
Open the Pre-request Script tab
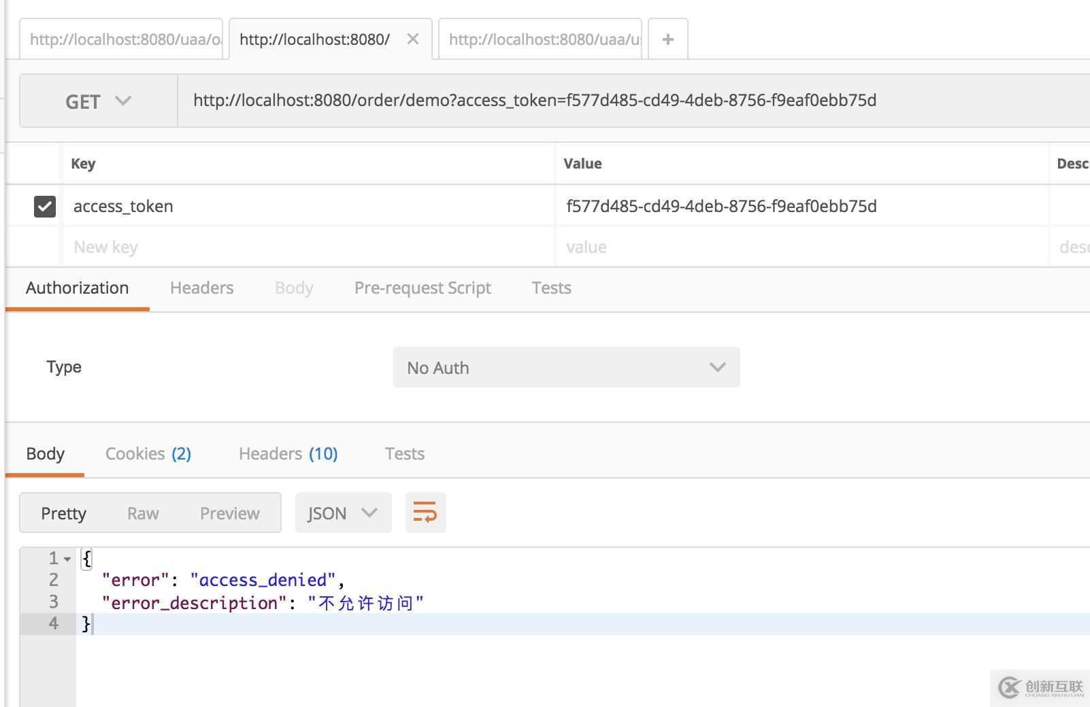coord(423,288)
